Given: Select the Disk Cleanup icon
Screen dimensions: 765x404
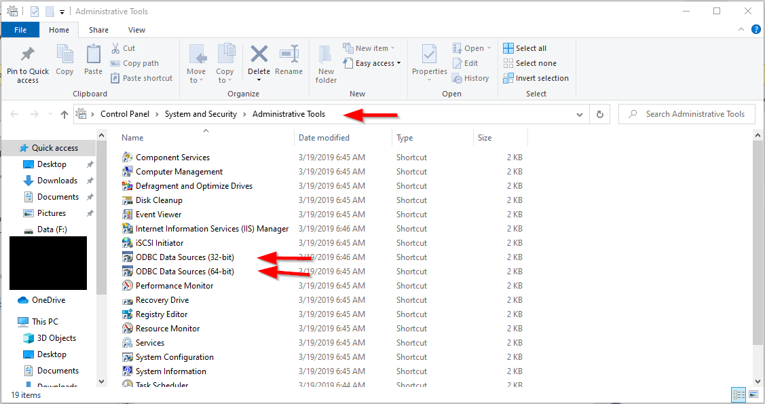Looking at the screenshot, I should tap(128, 200).
